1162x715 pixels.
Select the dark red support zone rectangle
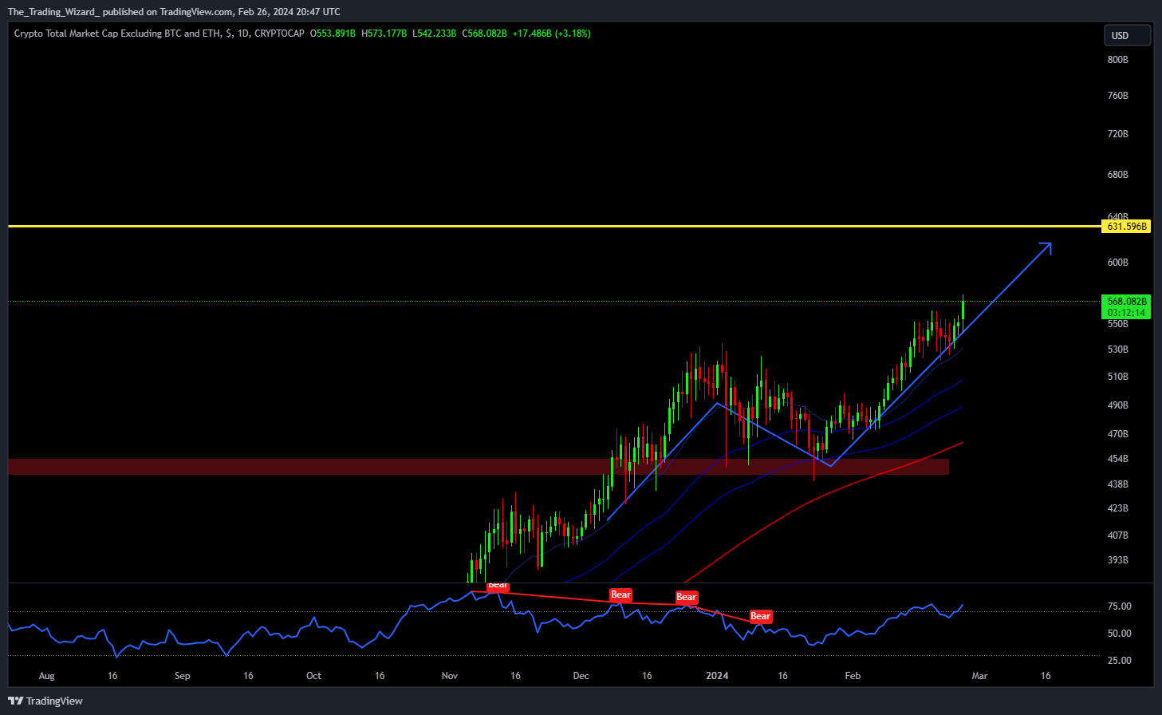coord(479,467)
